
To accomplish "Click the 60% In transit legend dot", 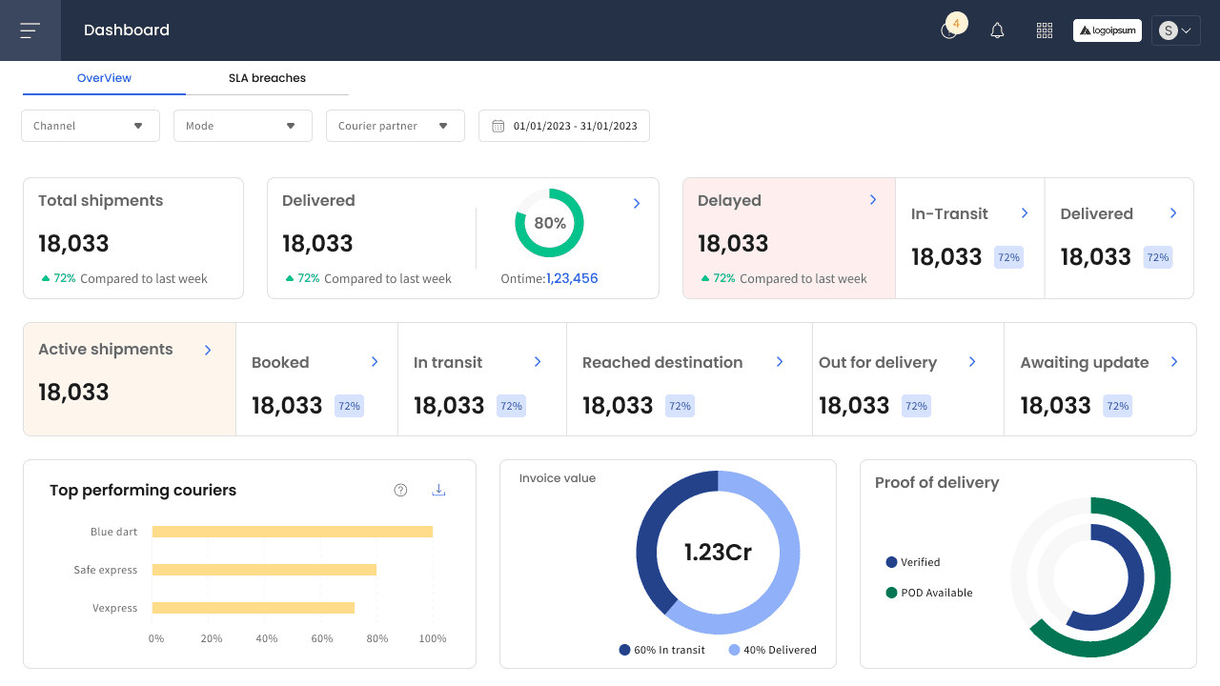I will coord(624,650).
